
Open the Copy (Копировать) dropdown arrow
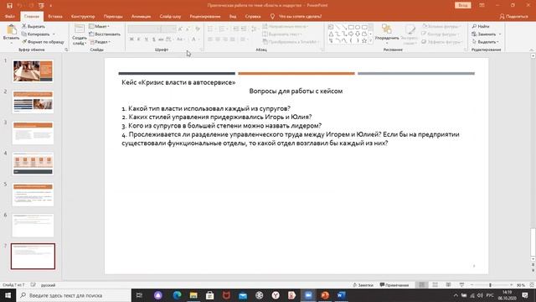(54, 34)
